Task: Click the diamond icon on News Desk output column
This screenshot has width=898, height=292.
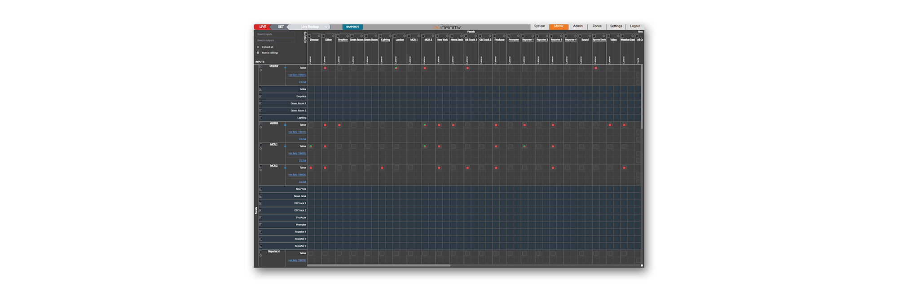Action: (x=462, y=36)
